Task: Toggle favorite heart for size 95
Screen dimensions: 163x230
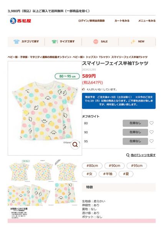Action: [x=151, y=141]
